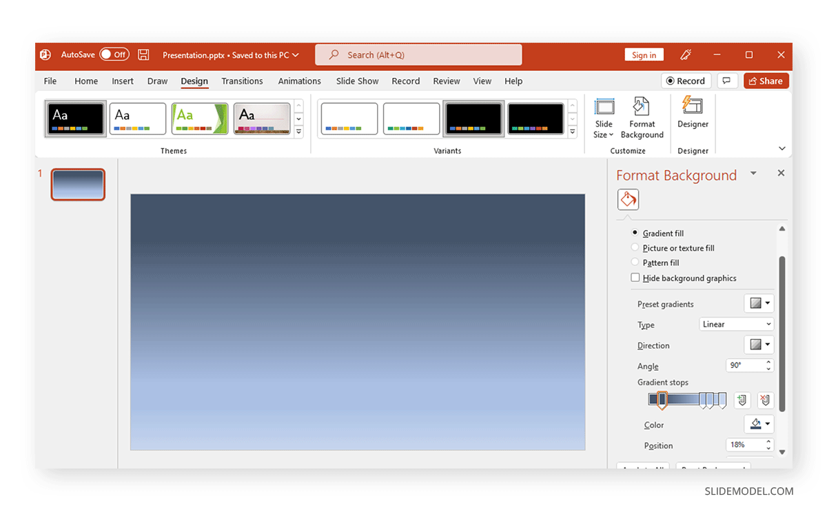Select the Gradient fill radio button
This screenshot has width=827, height=512.
(635, 233)
